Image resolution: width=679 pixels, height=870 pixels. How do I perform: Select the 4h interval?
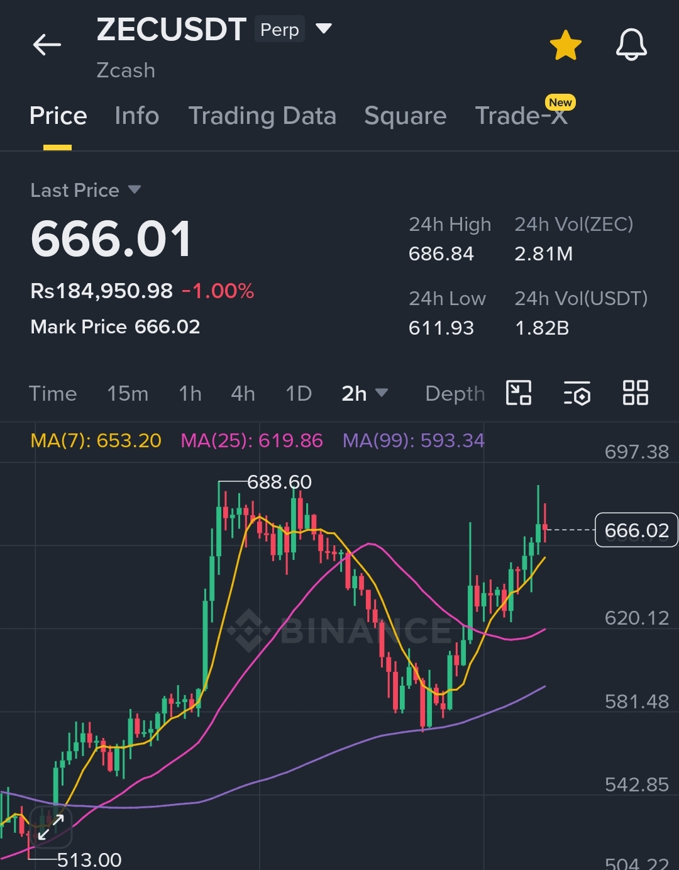pos(243,393)
